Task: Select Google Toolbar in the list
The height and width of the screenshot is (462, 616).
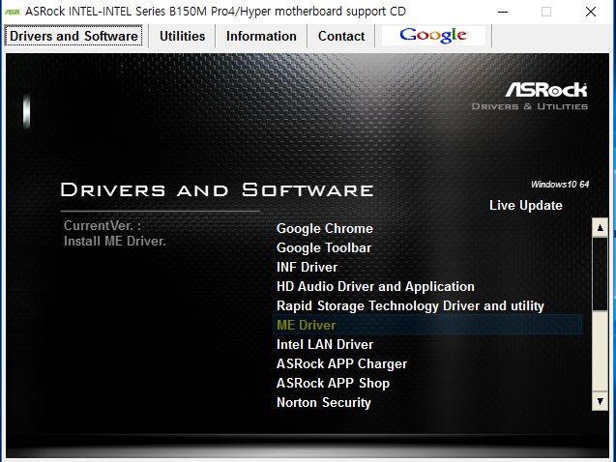Action: 324,248
